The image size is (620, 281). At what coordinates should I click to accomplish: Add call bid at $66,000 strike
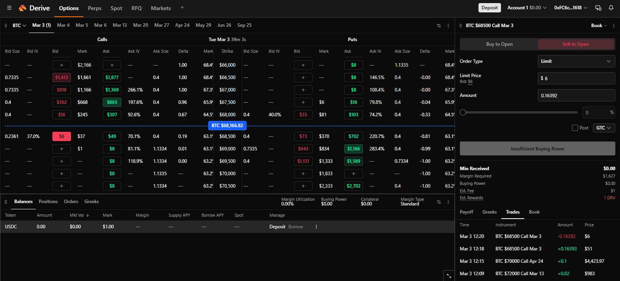(62, 65)
